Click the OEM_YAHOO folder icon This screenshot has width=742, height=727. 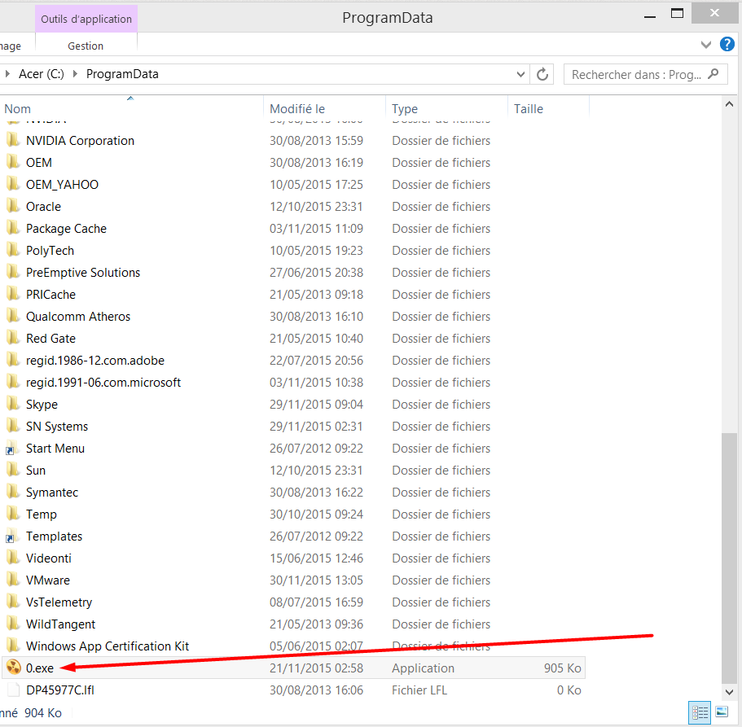[x=13, y=184]
